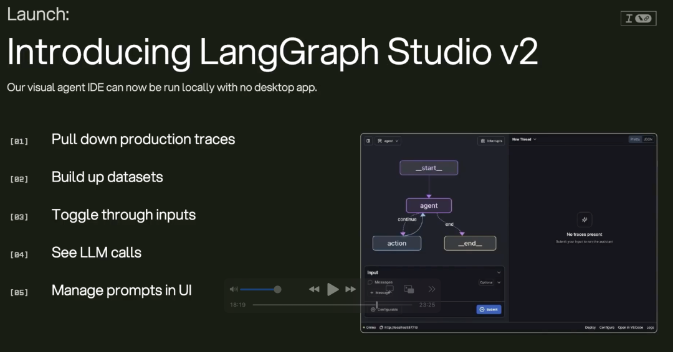Click the Pull down production traces line
The image size is (673, 352).
pyautogui.click(x=143, y=139)
